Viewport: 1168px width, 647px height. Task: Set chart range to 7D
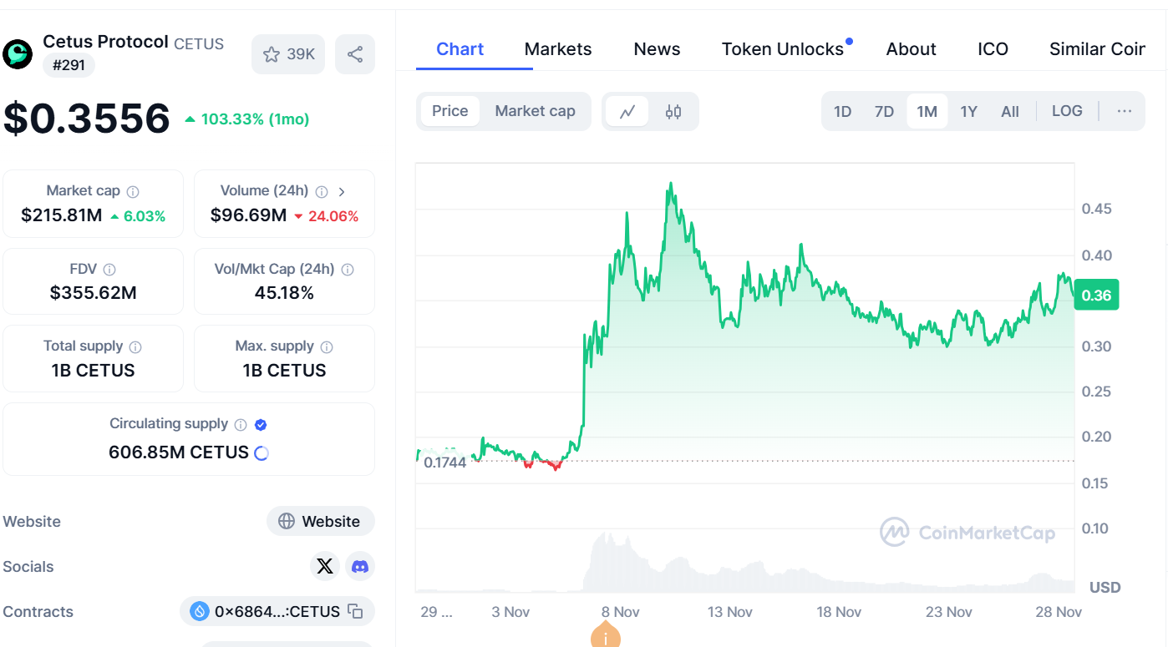(x=884, y=111)
